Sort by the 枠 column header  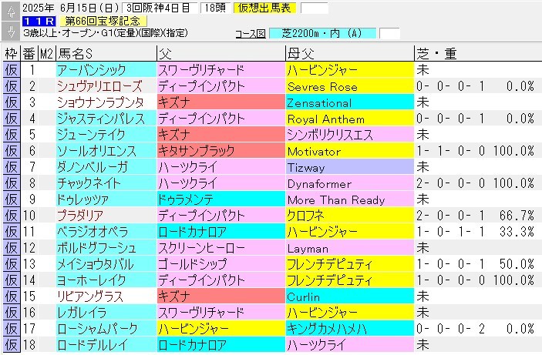click(12, 54)
